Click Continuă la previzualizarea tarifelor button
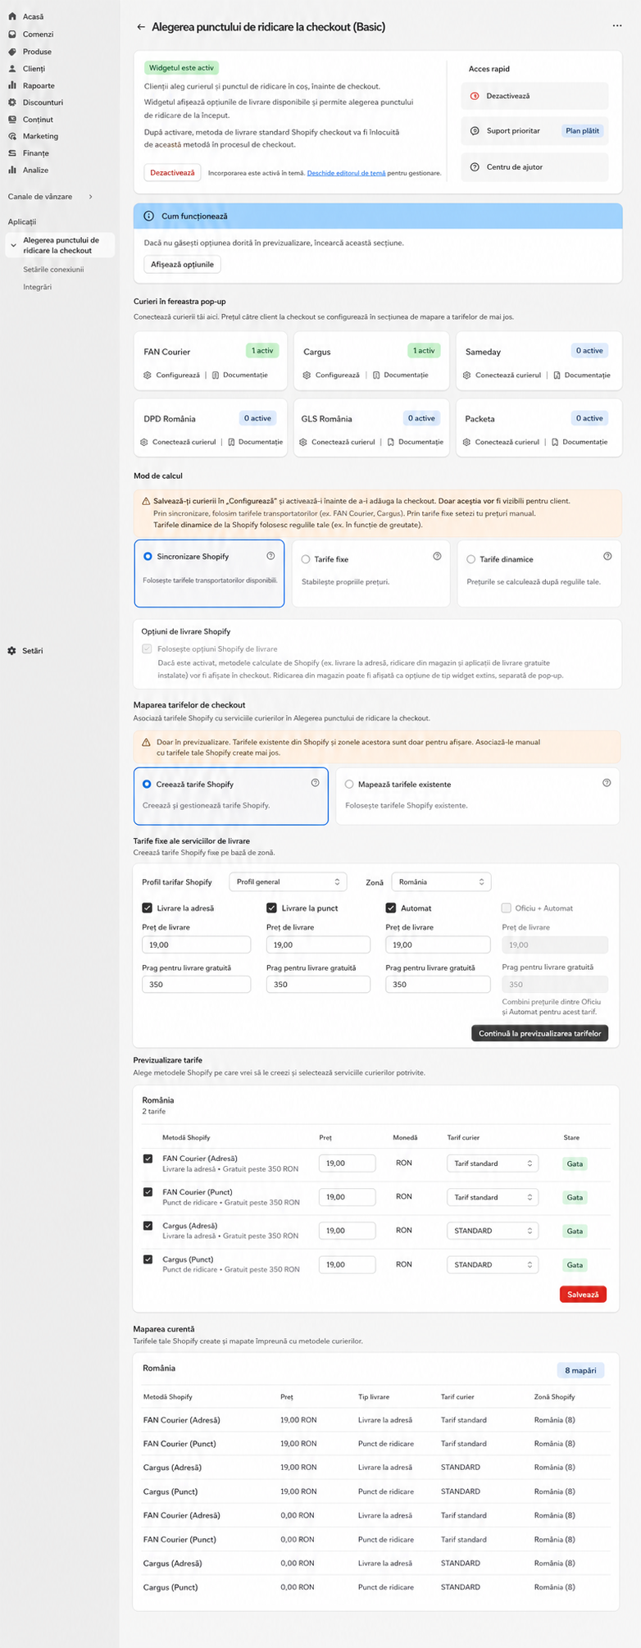The height and width of the screenshot is (1648, 641). (x=540, y=1033)
